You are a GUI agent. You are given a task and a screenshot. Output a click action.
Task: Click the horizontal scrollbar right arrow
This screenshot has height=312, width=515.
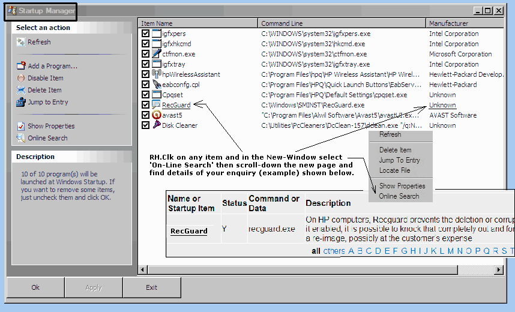(499, 270)
